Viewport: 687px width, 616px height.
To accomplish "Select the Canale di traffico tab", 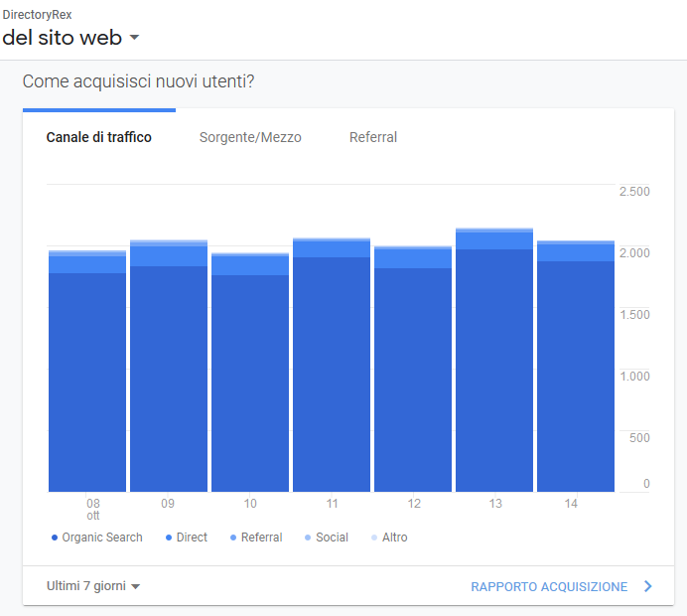I will [99, 137].
